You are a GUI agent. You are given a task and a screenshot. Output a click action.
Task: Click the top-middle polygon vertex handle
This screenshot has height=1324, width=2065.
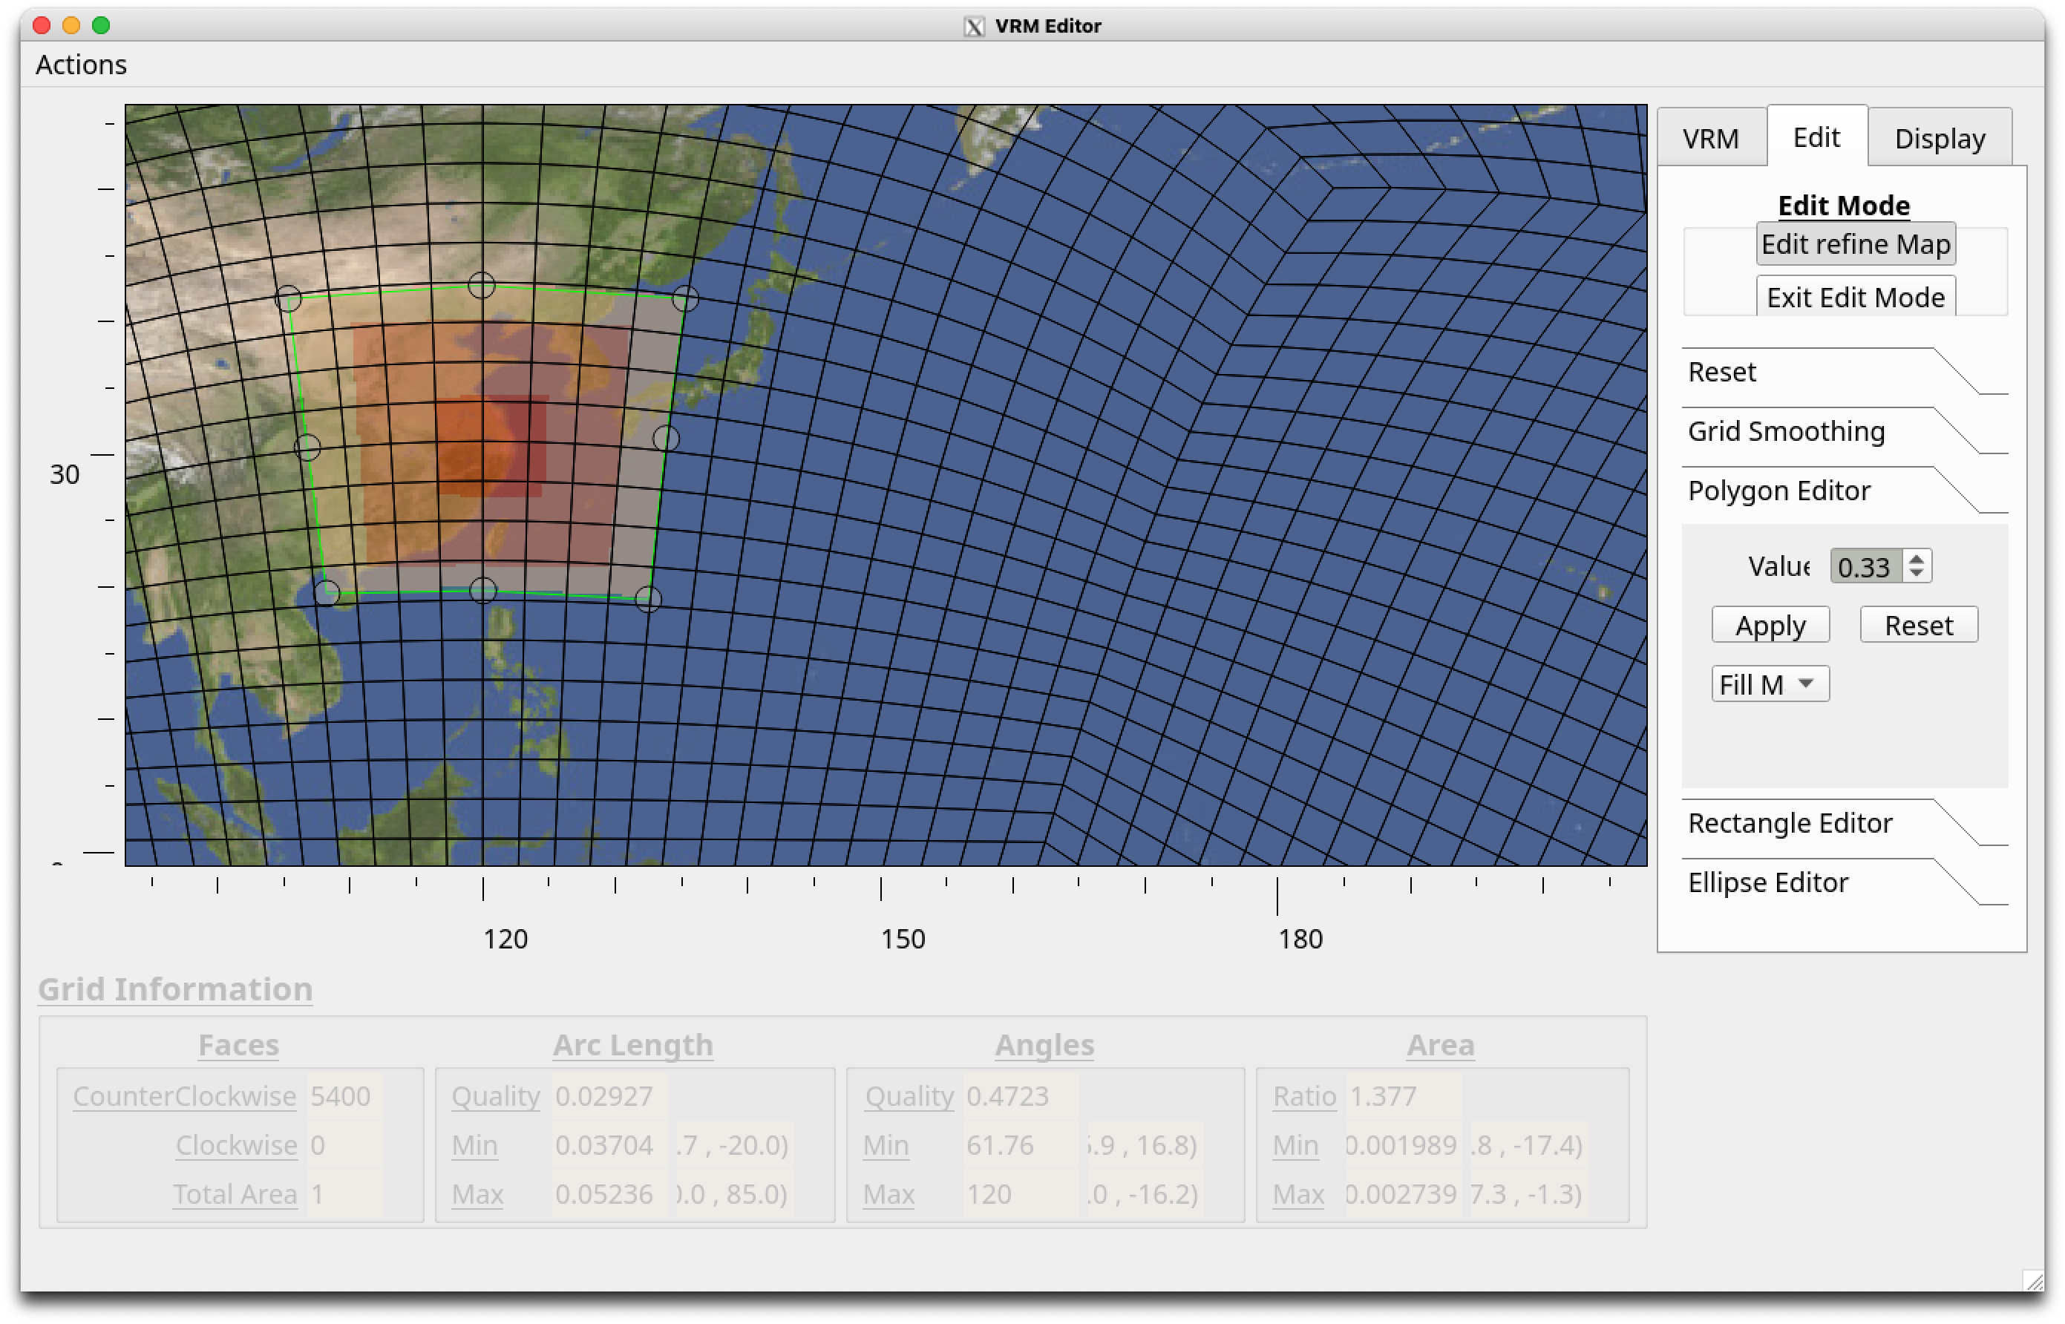(482, 286)
